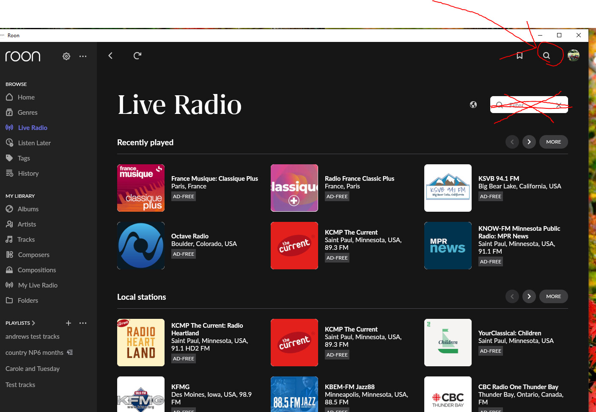Viewport: 596px width, 412px height.
Task: Open YourClassical Children artwork
Action: (448, 343)
